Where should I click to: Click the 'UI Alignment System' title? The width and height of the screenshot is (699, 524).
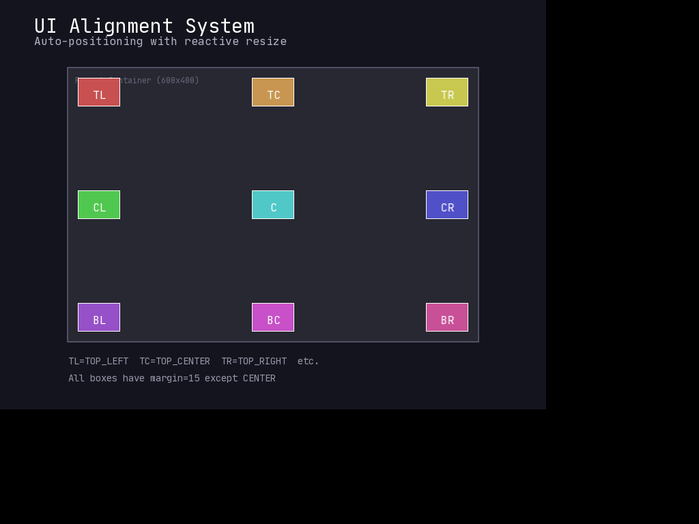click(145, 26)
